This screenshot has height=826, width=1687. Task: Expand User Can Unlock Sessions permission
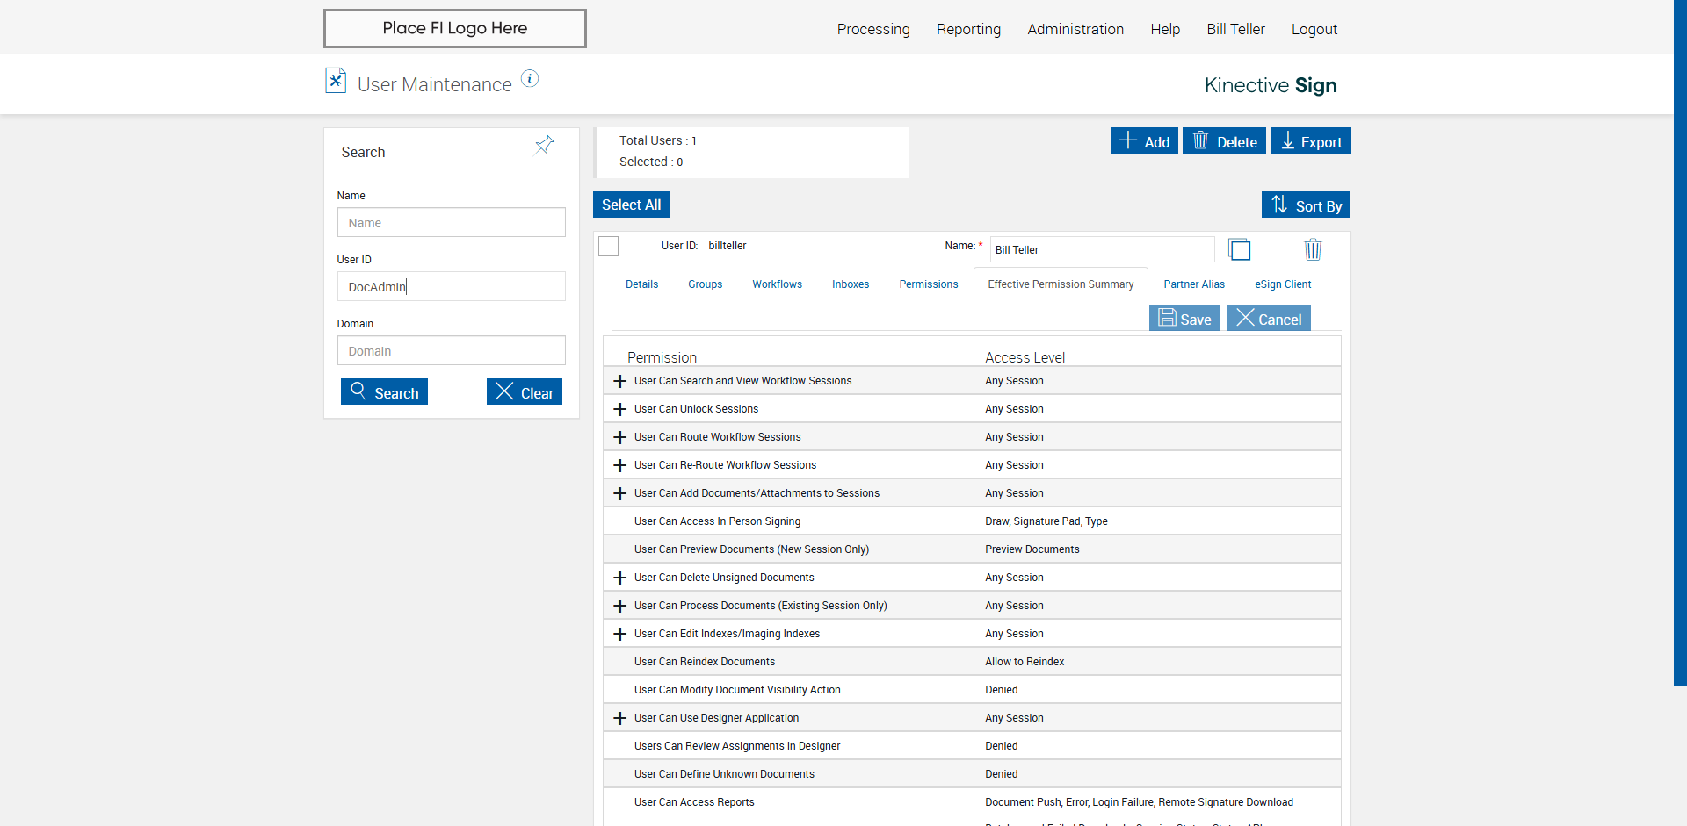619,409
